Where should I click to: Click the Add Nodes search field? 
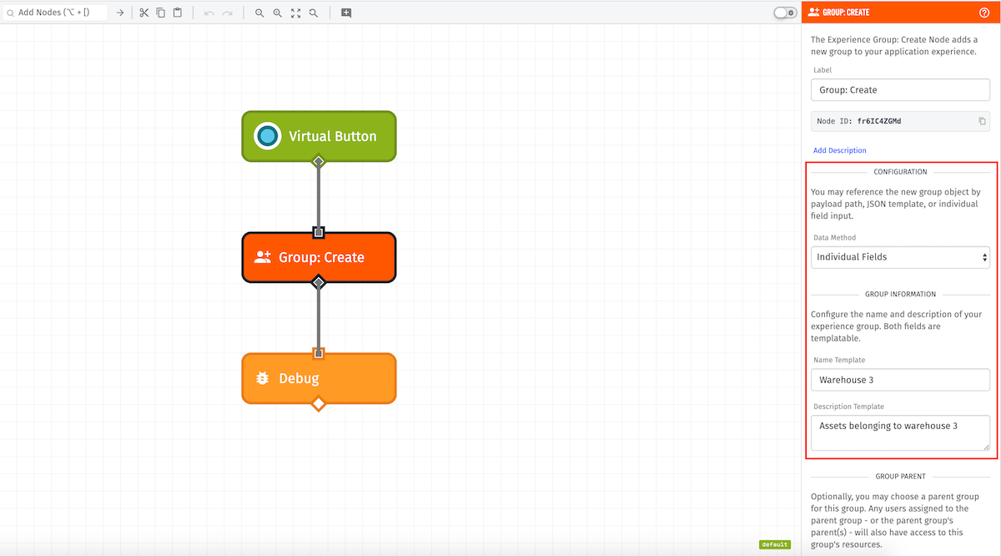(55, 13)
